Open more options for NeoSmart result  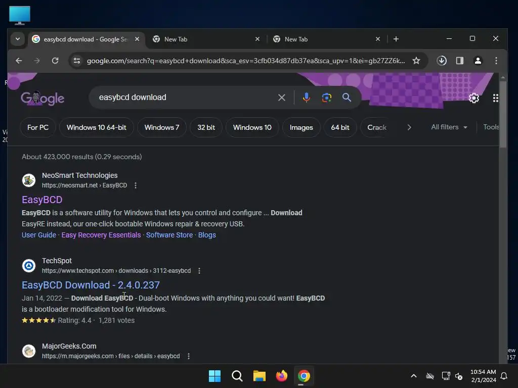tap(136, 185)
